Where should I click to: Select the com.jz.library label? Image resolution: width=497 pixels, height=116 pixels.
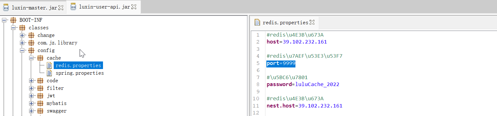(x=58, y=43)
